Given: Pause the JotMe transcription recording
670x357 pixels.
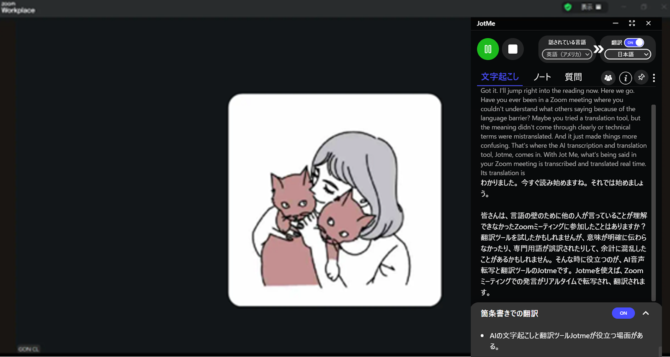Looking at the screenshot, I should 488,49.
